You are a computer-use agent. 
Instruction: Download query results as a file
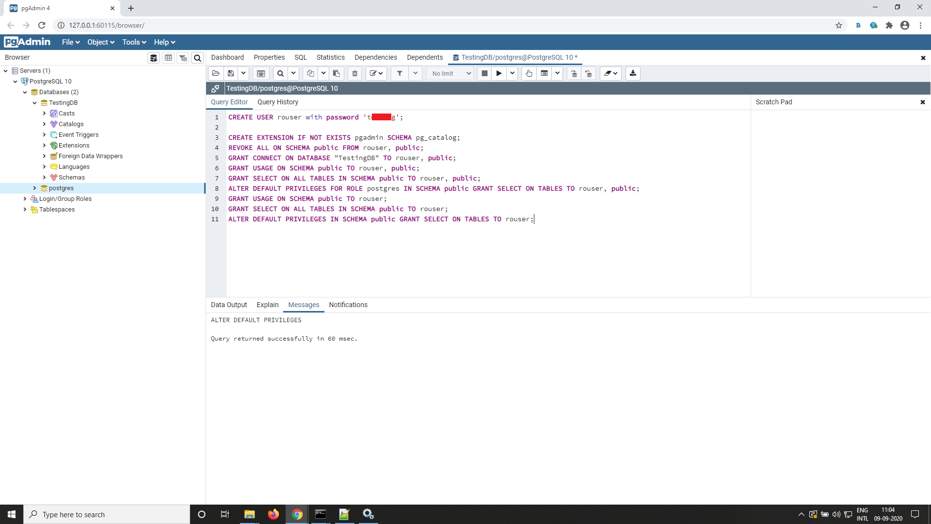click(x=633, y=73)
